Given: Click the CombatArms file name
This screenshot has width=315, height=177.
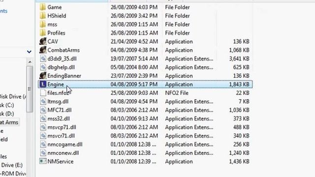Looking at the screenshot, I should [x=63, y=50].
